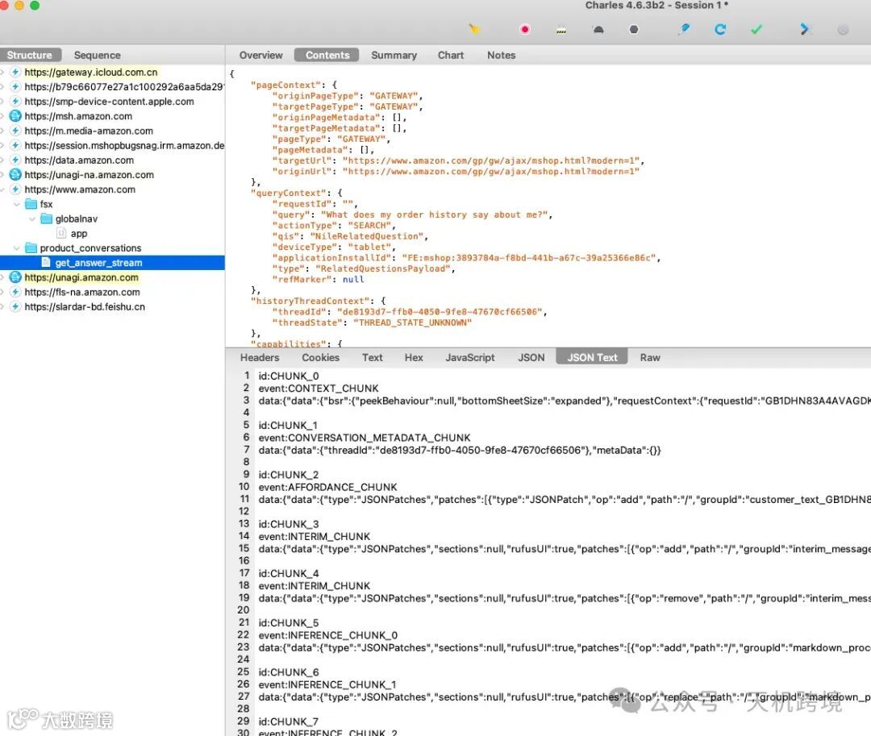Image resolution: width=871 pixels, height=736 pixels.
Task: Show the response Headers tab
Action: click(260, 357)
